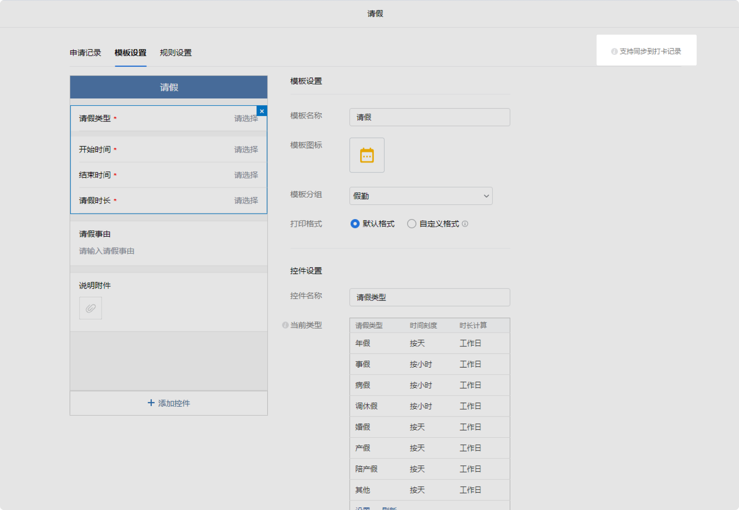The height and width of the screenshot is (510, 739).
Task: Click the info icon next to 自定义格式
Action: click(x=465, y=224)
